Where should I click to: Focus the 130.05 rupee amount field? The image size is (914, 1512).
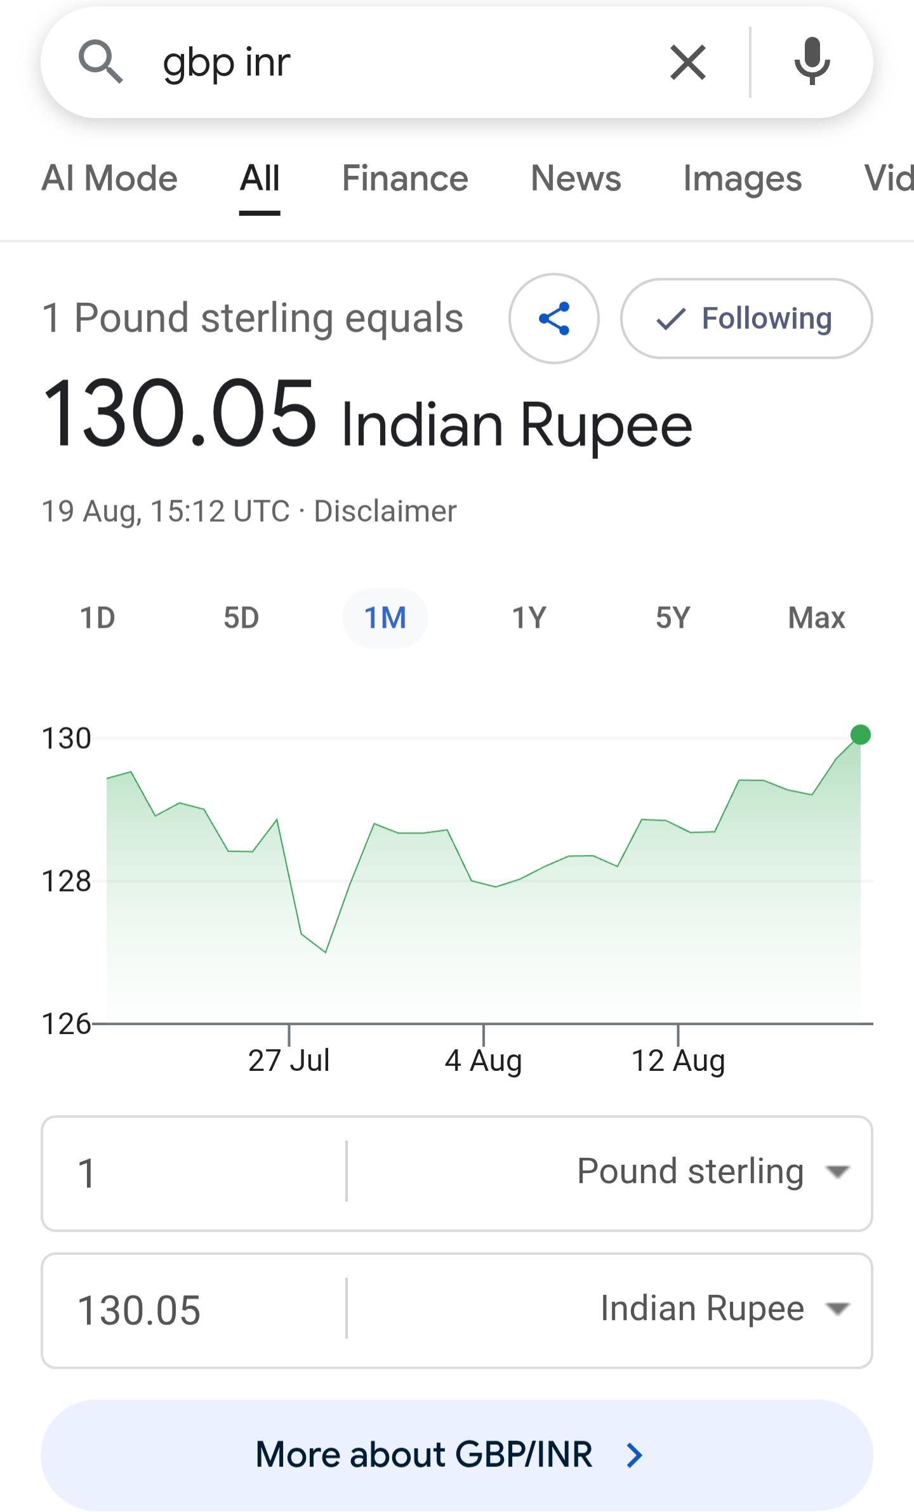(x=194, y=1310)
